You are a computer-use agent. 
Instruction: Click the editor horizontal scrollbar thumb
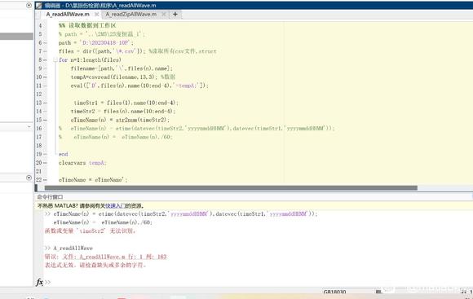click(231, 188)
